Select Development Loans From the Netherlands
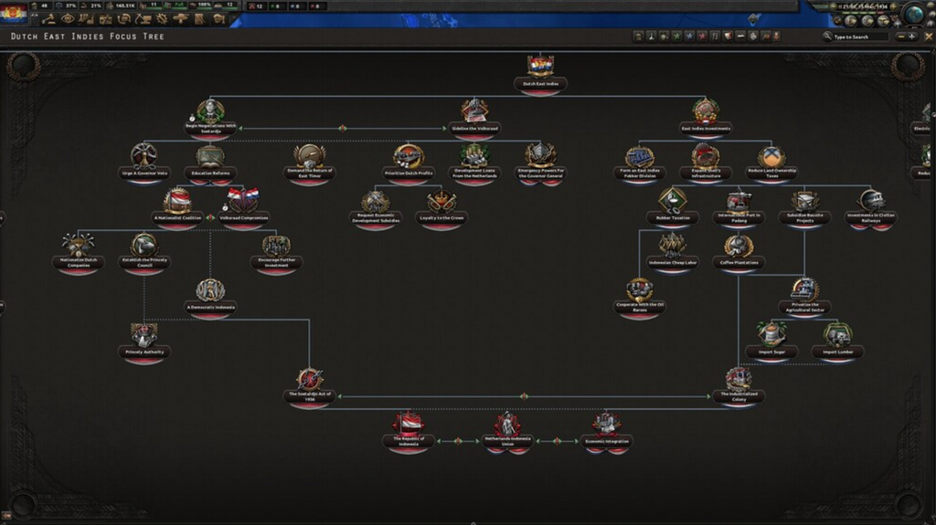936x525 pixels. 474,163
